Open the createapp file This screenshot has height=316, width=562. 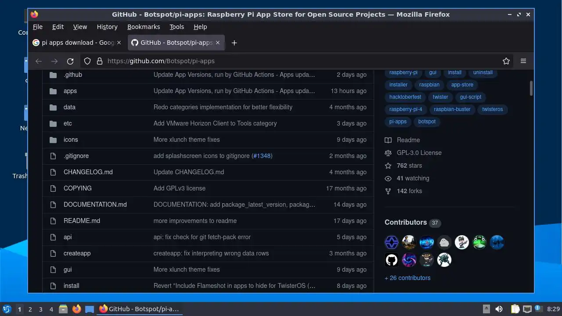(77, 253)
